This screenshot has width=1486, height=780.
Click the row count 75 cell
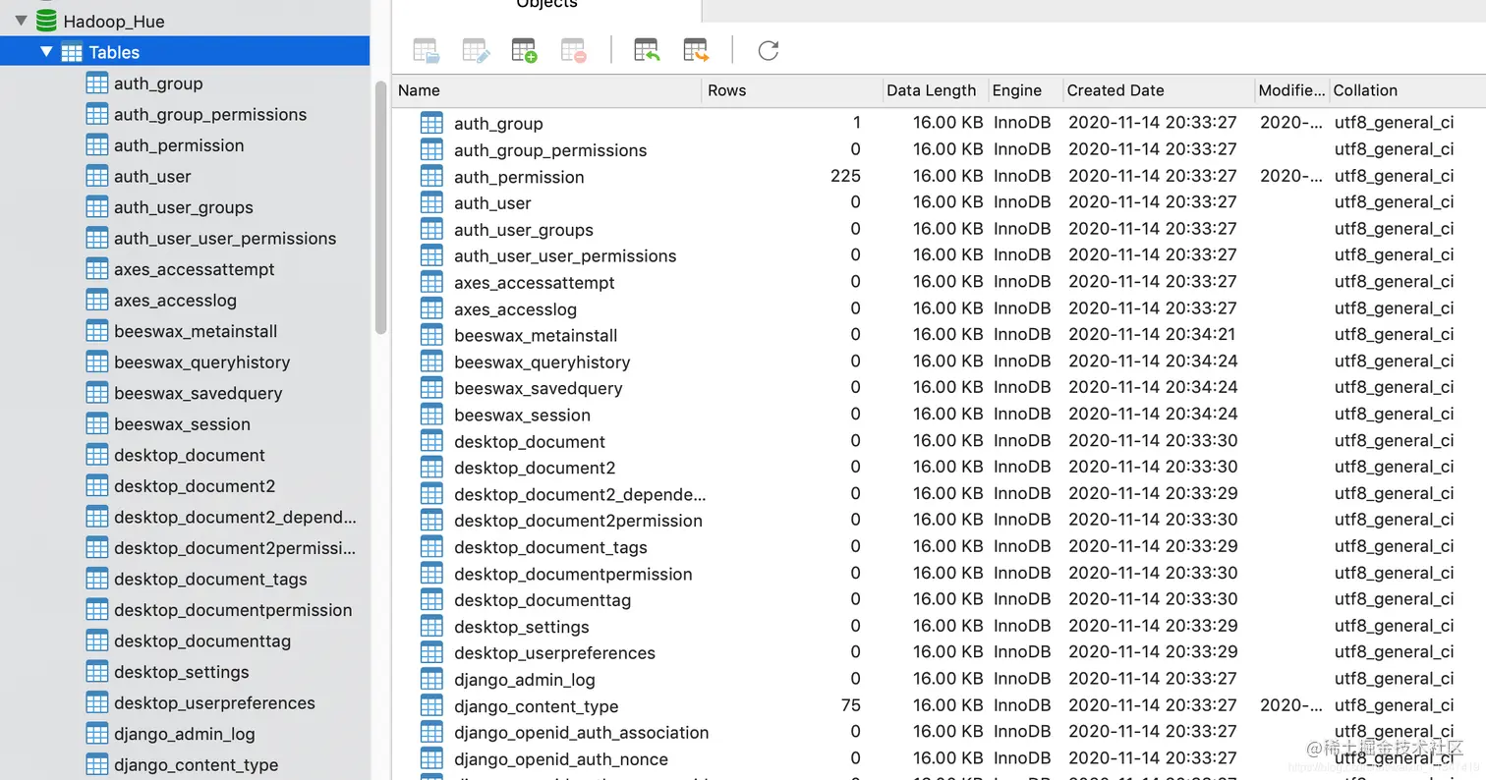(x=851, y=705)
